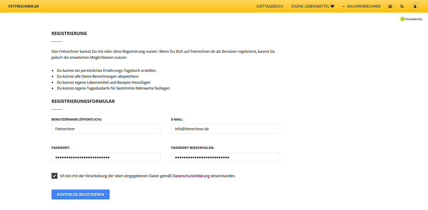Click the GesünderNet flower logo
This screenshot has width=428, height=210.
click(x=403, y=19)
